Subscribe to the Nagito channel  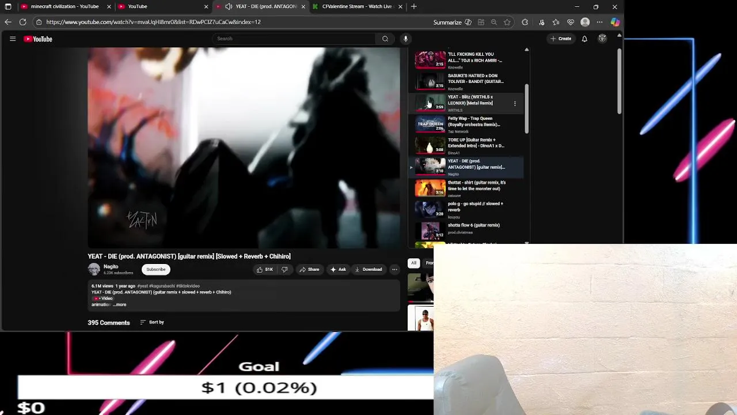coord(155,269)
